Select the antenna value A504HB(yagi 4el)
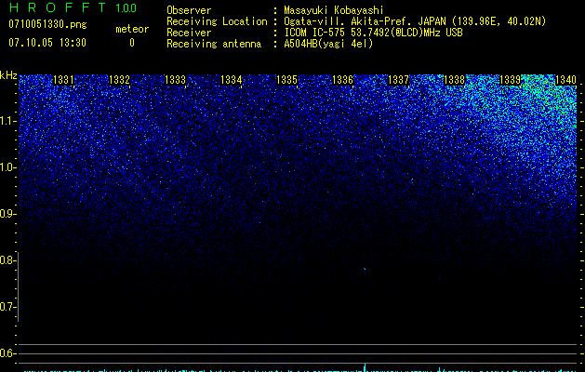This screenshot has height=372, width=585. (x=328, y=44)
